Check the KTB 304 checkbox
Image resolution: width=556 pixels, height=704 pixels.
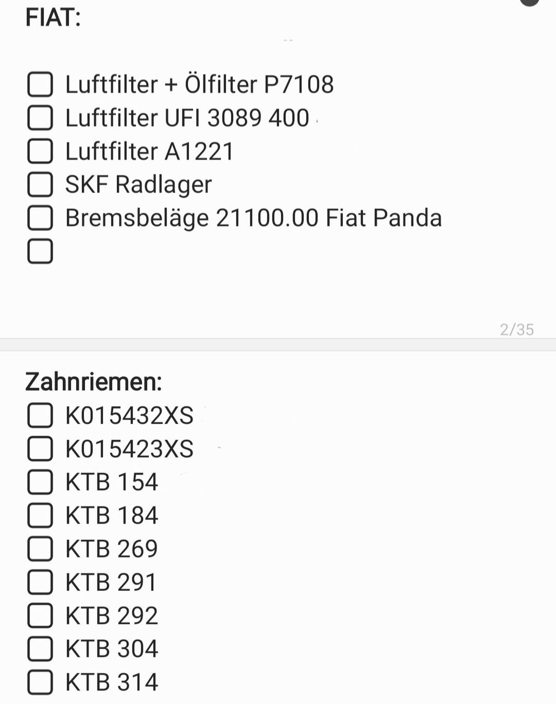[x=40, y=649]
